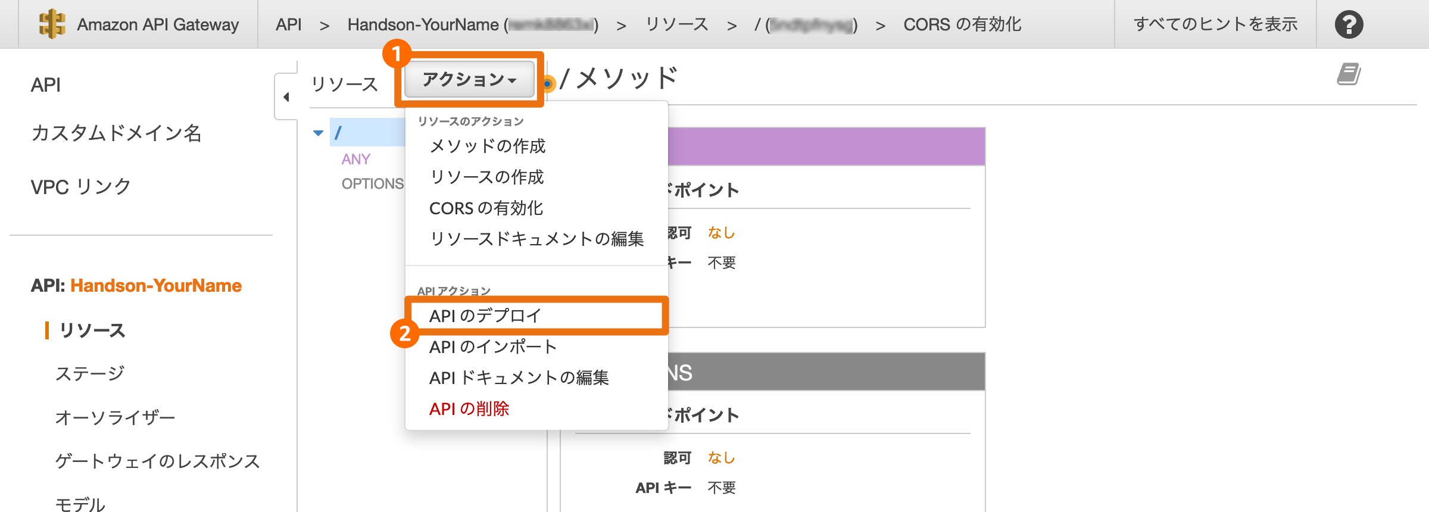Open オーソライザー in the sidebar
Screen dimensions: 1429x512
tap(115, 417)
